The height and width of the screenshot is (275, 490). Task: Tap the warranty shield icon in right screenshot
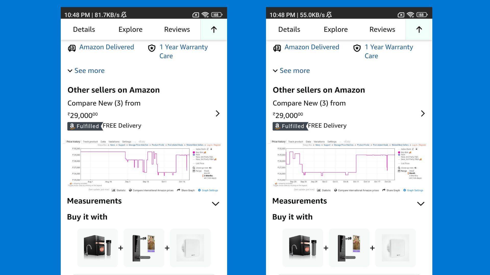pyautogui.click(x=357, y=48)
